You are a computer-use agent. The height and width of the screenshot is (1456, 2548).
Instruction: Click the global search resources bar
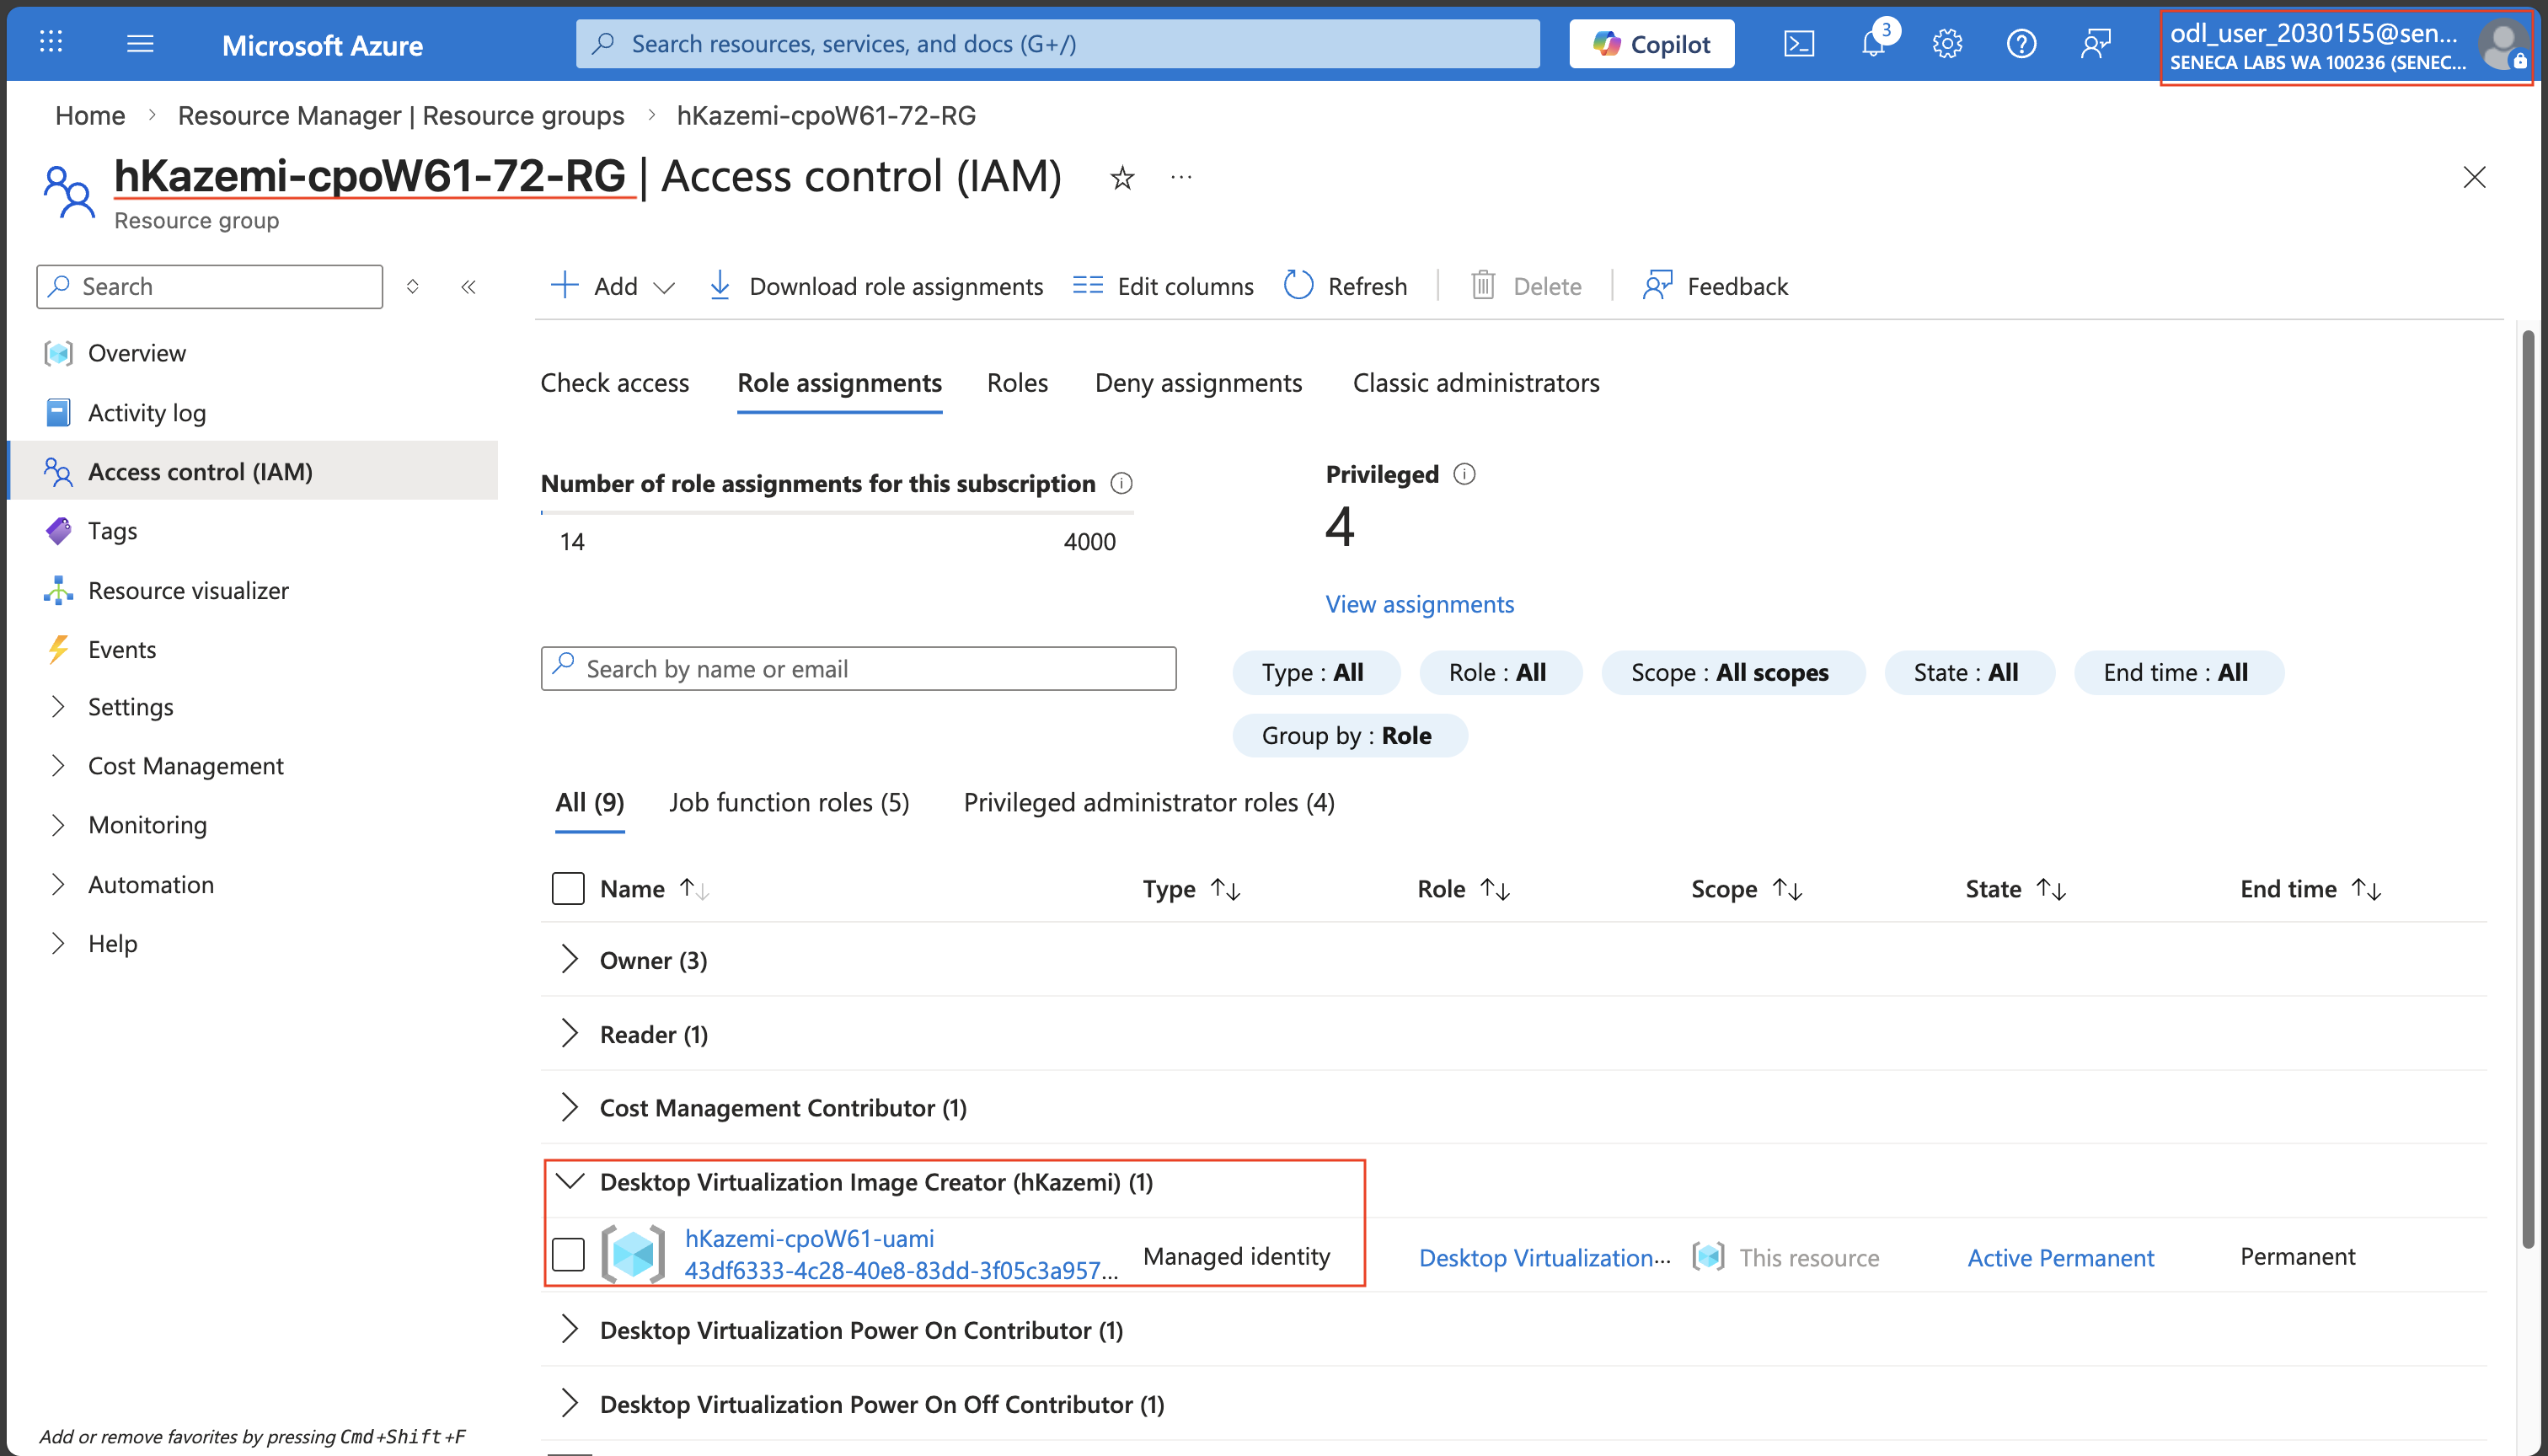coord(1057,44)
